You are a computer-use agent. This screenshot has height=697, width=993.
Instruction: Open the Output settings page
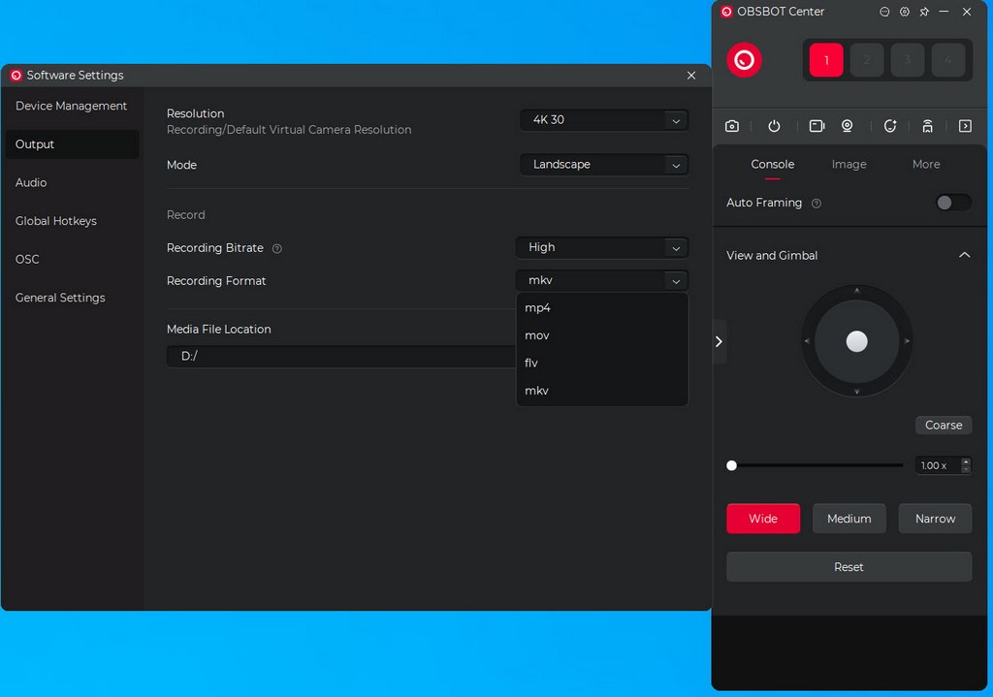click(x=71, y=144)
